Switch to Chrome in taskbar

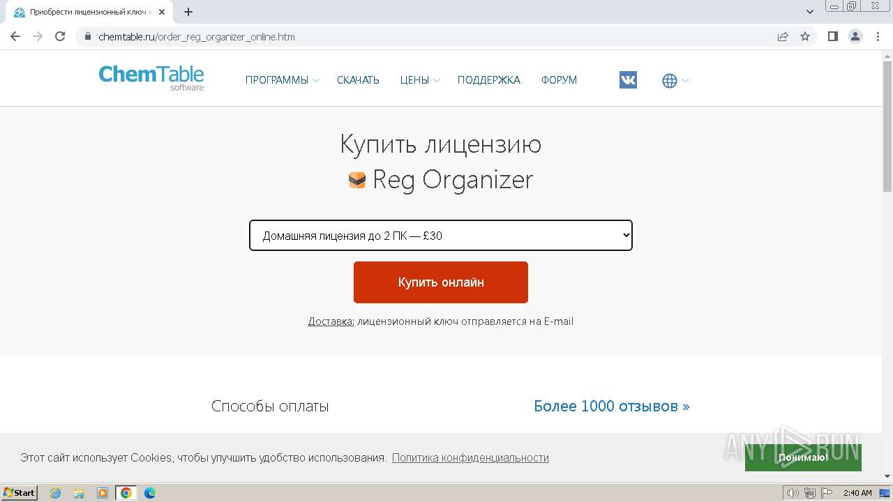click(x=126, y=493)
